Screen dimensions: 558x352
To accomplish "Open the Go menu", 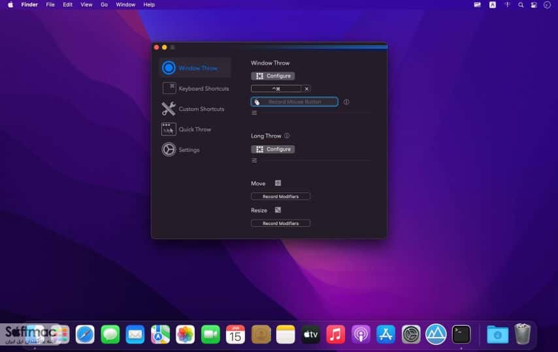I will coord(105,5).
